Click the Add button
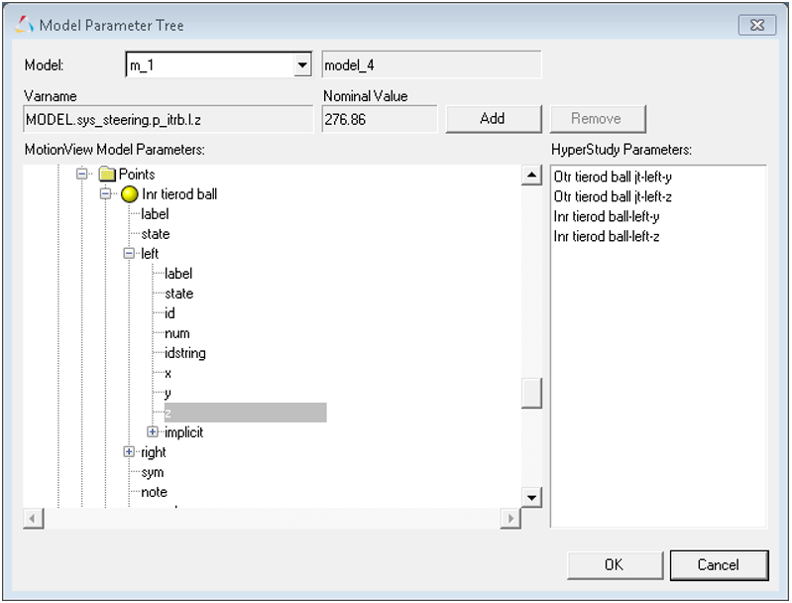This screenshot has width=792, height=603. coord(494,119)
